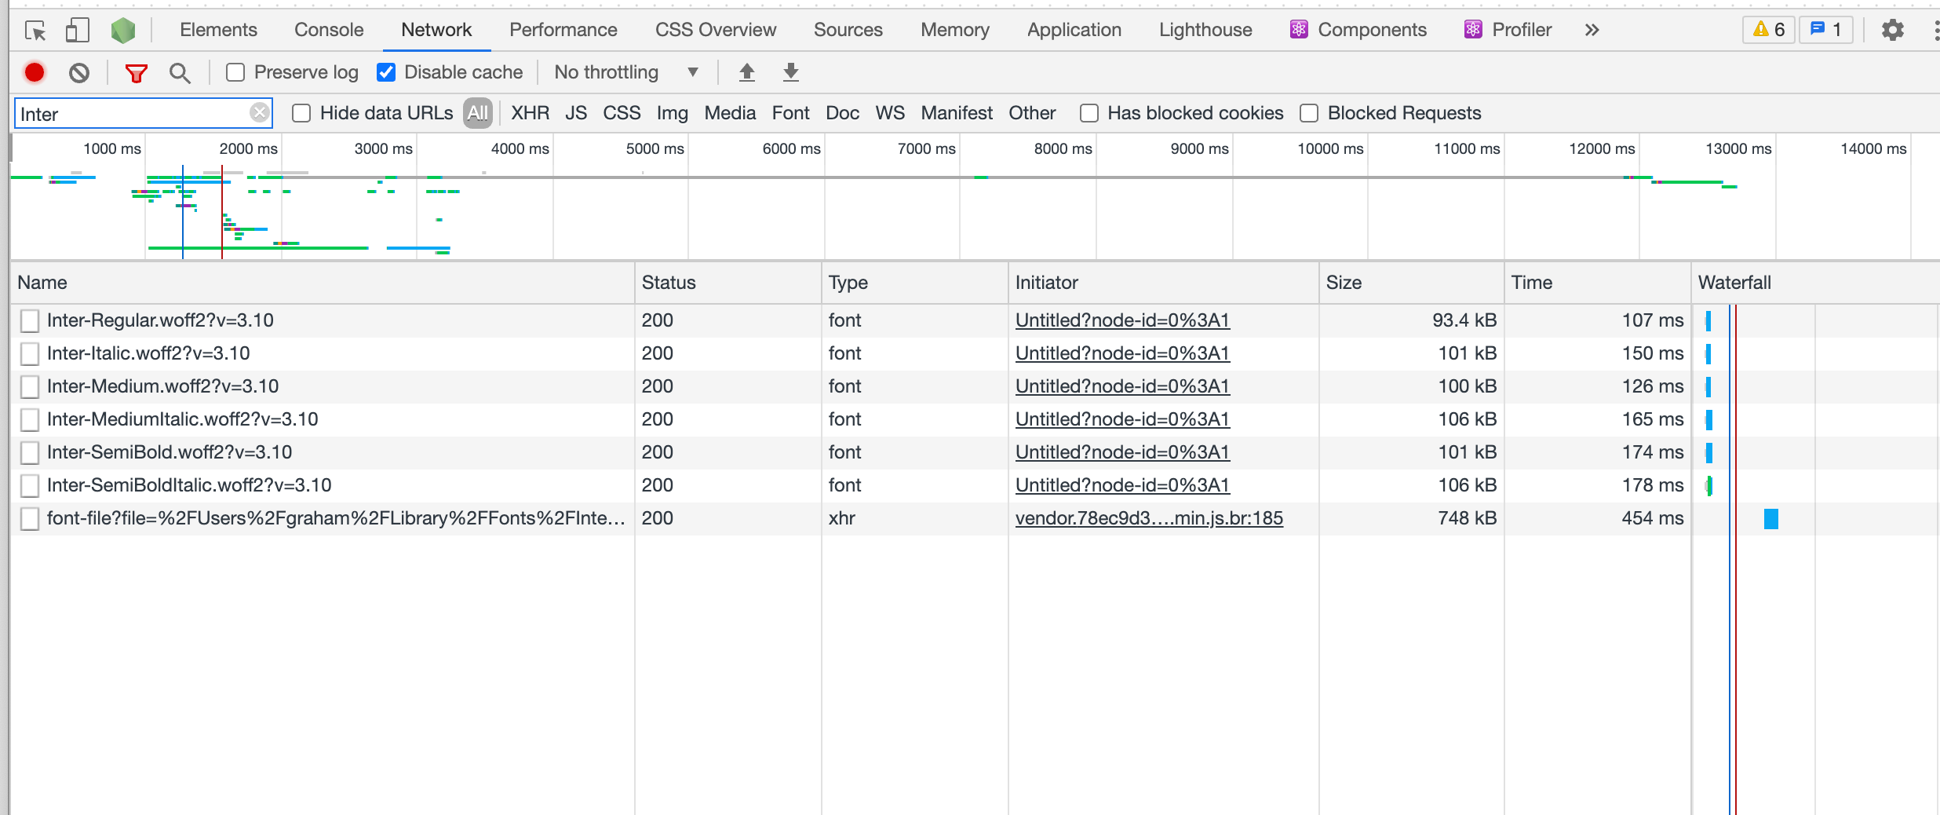Click the icon for Inter-SemiBoldItalic.woff2 row
This screenshot has width=1940, height=815.
30,485
